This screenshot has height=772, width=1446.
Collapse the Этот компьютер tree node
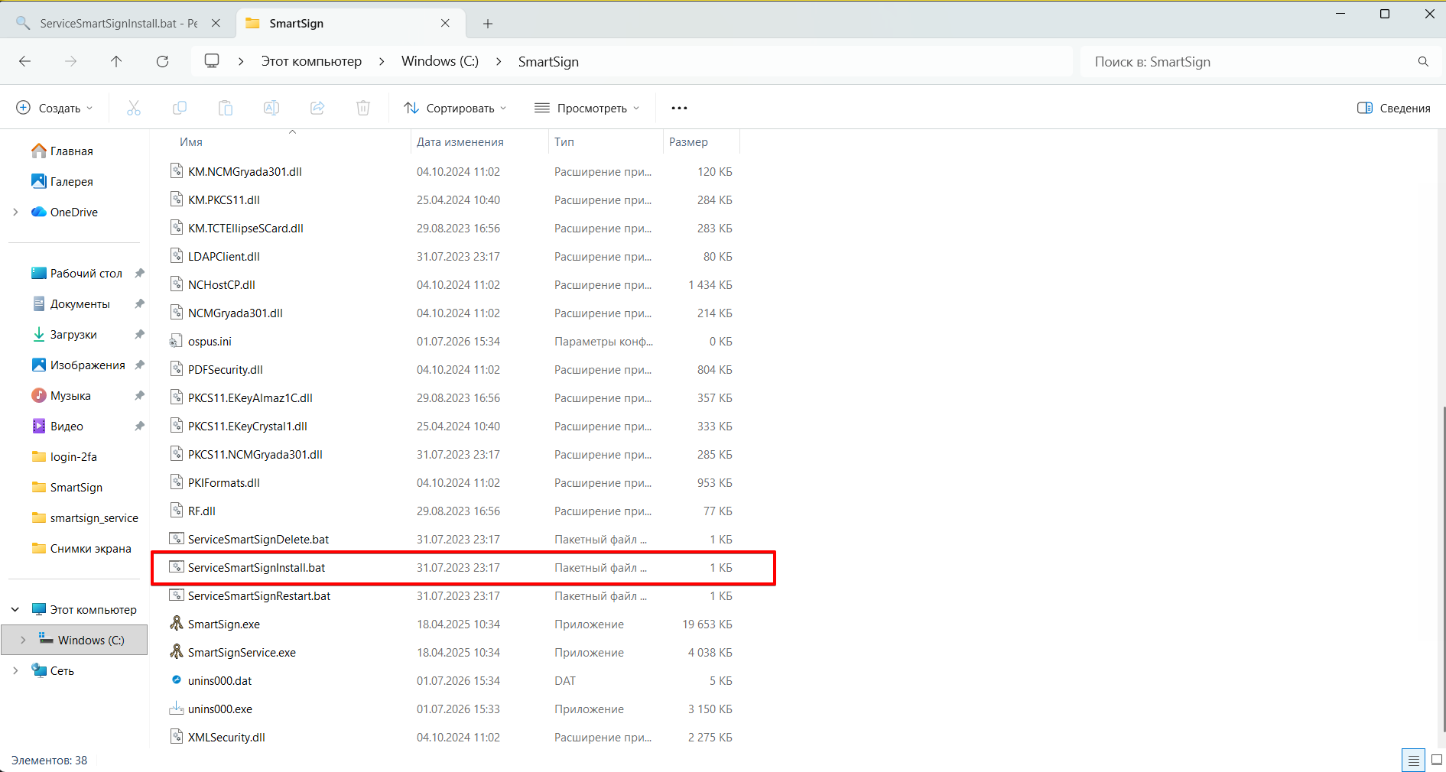15,609
